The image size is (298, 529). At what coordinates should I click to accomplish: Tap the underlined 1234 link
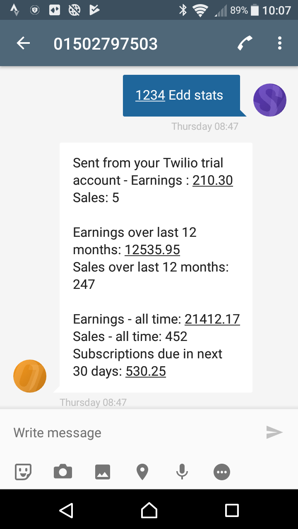point(150,95)
